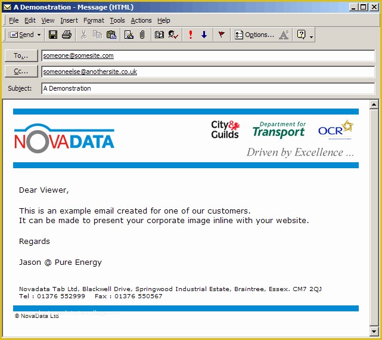This screenshot has width=382, height=340.
Task: Click the To... button
Action: coord(21,55)
